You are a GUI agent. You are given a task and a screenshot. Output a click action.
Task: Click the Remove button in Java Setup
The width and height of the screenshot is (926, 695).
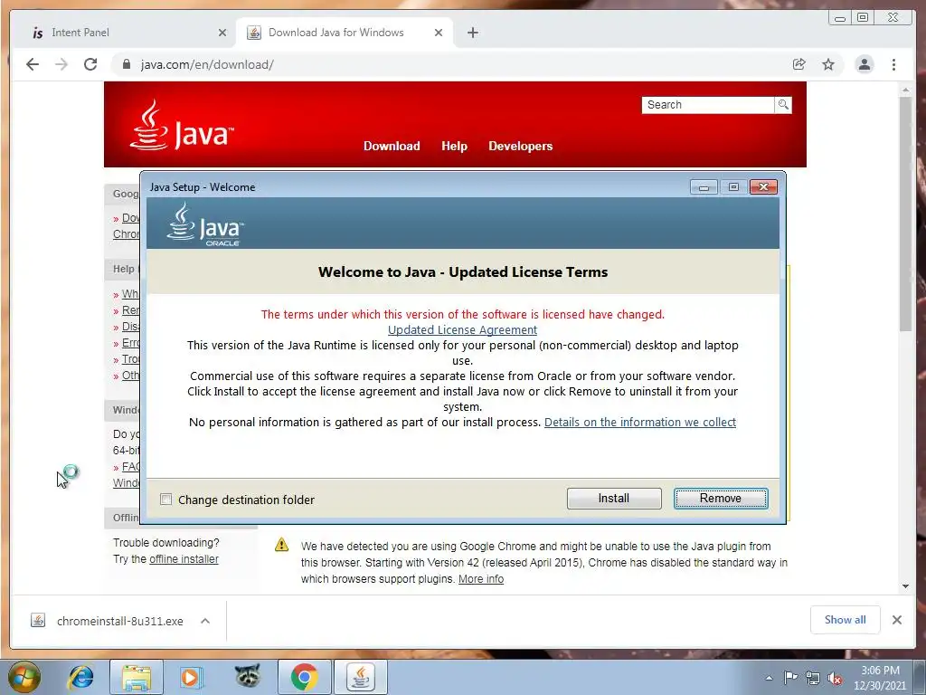point(721,499)
